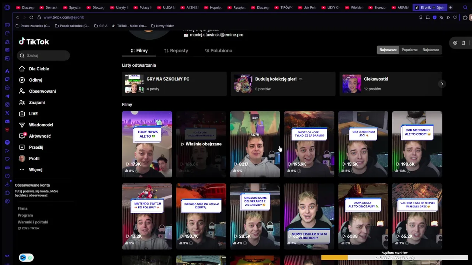The width and height of the screenshot is (472, 265).
Task: Sort videos by Najnowsze
Action: click(x=388, y=50)
